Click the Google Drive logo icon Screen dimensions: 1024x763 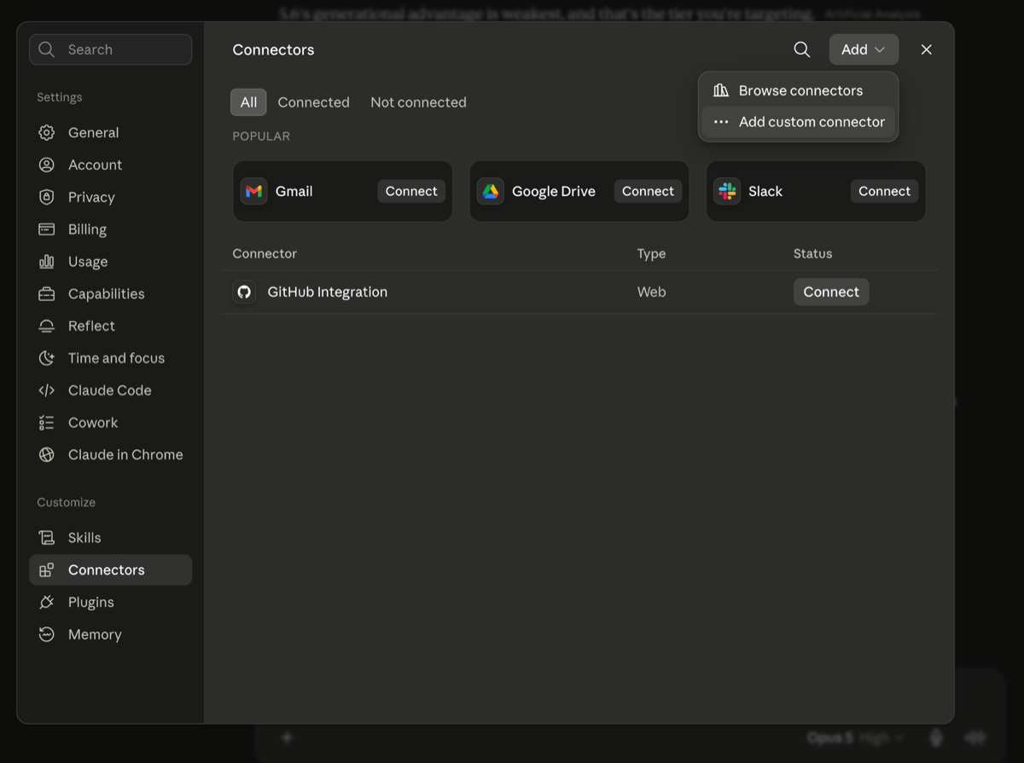(491, 191)
